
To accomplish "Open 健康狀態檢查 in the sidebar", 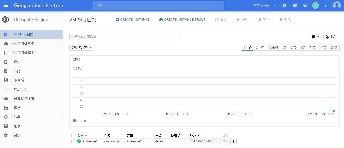I will (31, 99).
